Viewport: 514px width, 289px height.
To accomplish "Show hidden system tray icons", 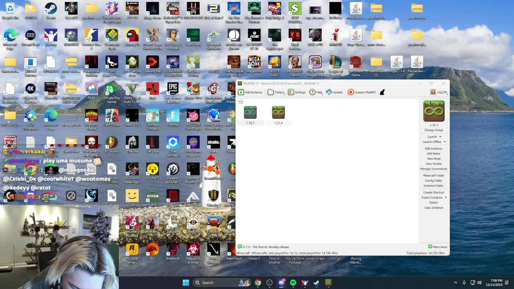I will [455, 283].
